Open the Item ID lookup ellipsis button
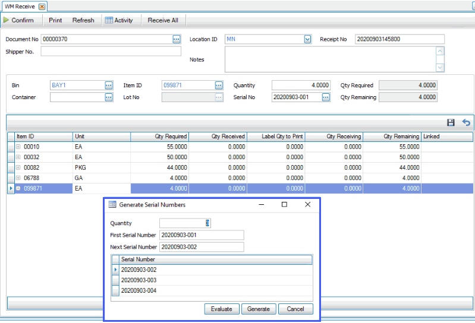 219,85
